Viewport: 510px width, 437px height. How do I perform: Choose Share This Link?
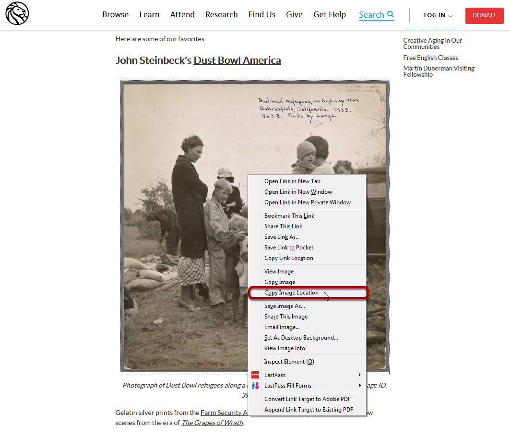click(308, 226)
